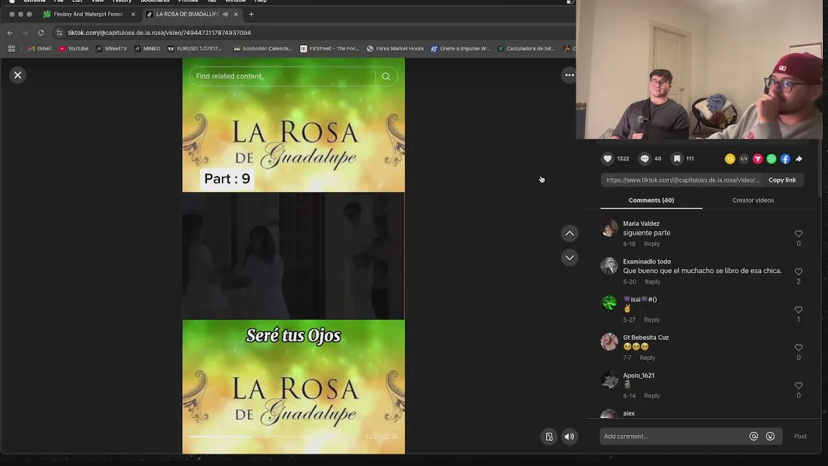Open the Window menu in menu bar
Image resolution: width=828 pixels, height=466 pixels.
tap(235, 1)
